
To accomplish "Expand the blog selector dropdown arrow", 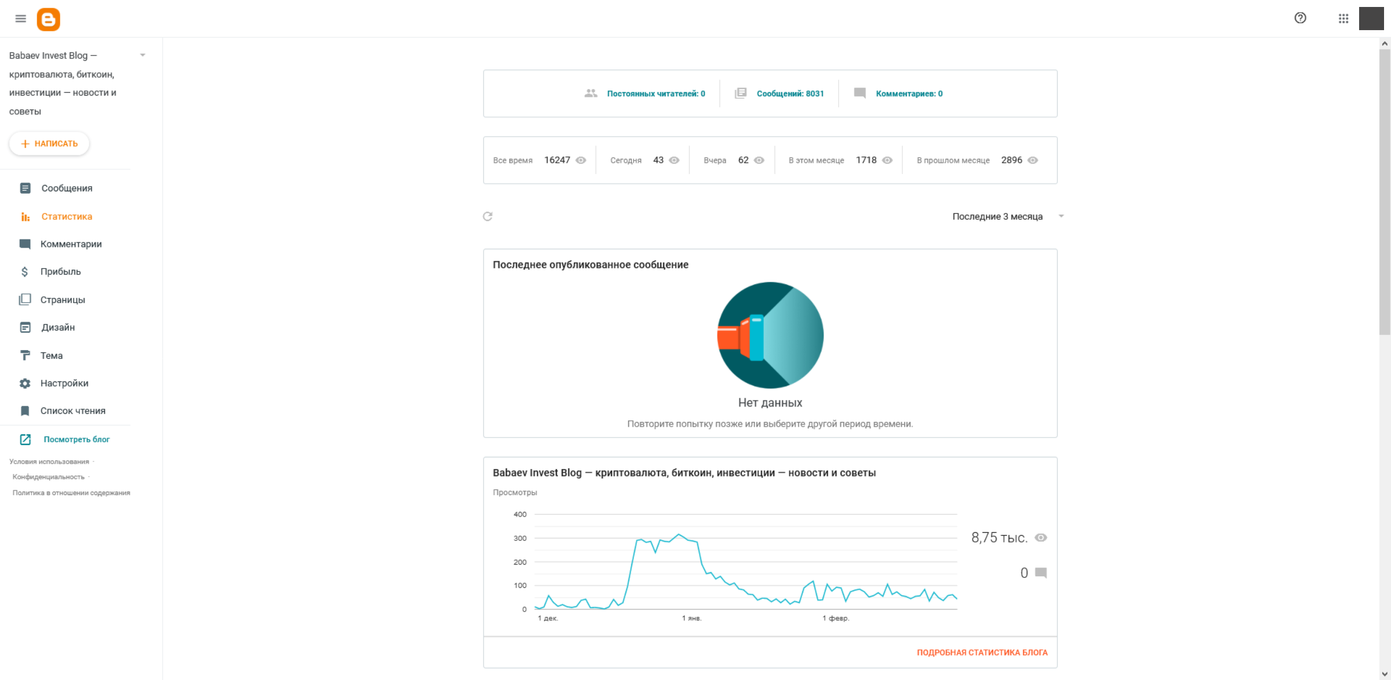I will click(143, 55).
